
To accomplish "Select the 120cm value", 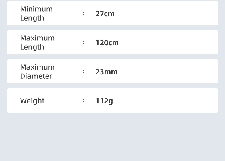I will tap(107, 43).
